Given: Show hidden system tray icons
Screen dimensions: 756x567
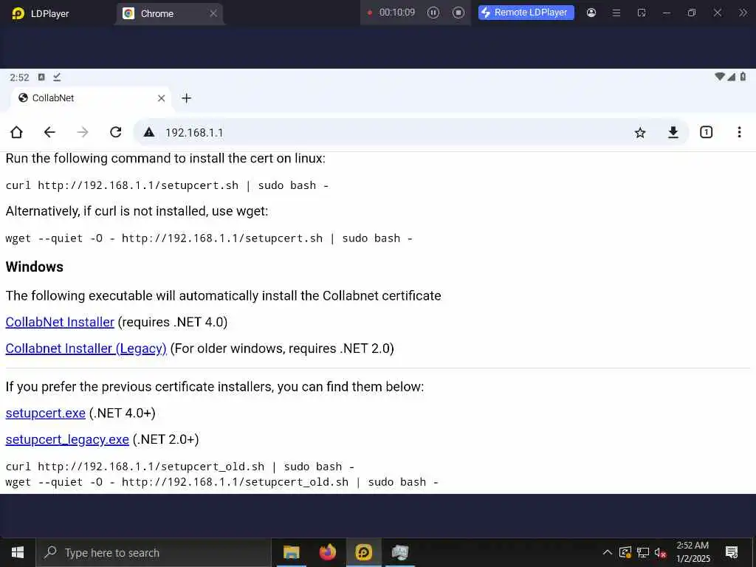Looking at the screenshot, I should (x=608, y=552).
